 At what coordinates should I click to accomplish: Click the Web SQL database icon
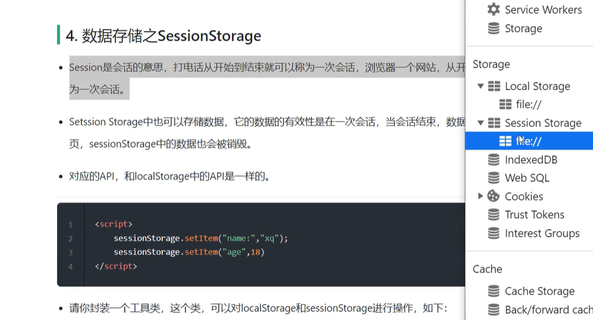(x=493, y=178)
